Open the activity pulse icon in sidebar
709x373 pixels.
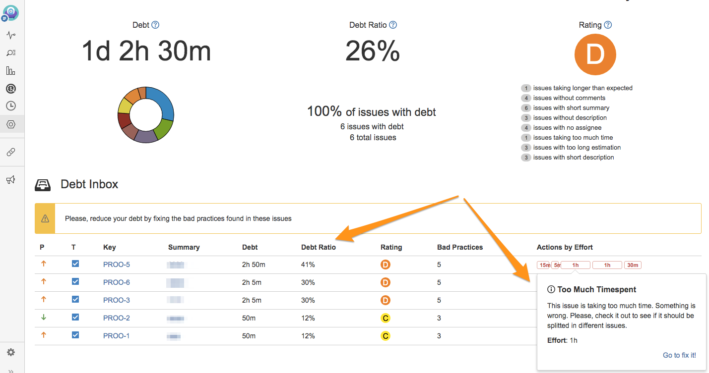pos(11,35)
